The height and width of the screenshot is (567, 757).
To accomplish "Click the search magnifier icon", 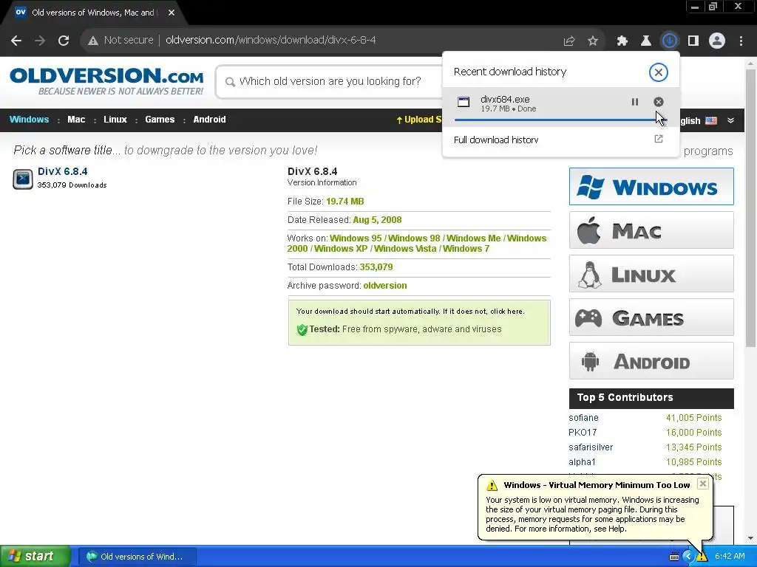I will pyautogui.click(x=231, y=82).
